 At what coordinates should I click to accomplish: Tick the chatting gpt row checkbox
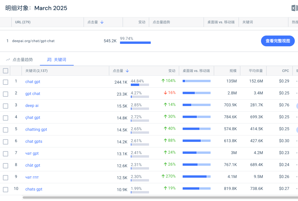(x=6, y=130)
